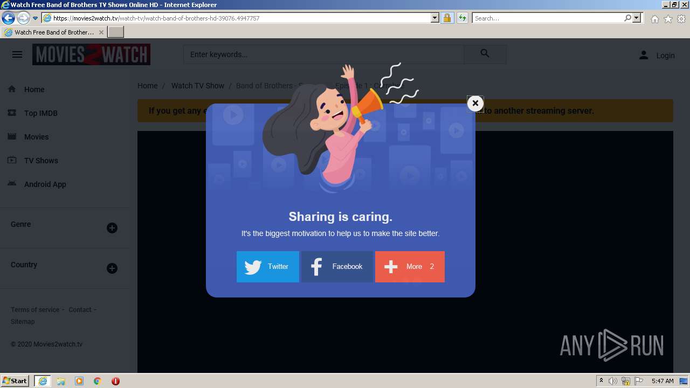Open the search provider dropdown arrow
The image size is (690, 388).
[x=637, y=18]
